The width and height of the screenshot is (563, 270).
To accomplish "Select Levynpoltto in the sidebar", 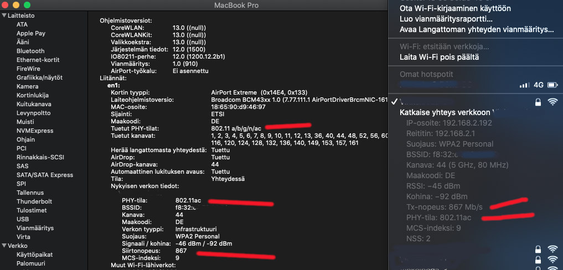I will pos(33,113).
